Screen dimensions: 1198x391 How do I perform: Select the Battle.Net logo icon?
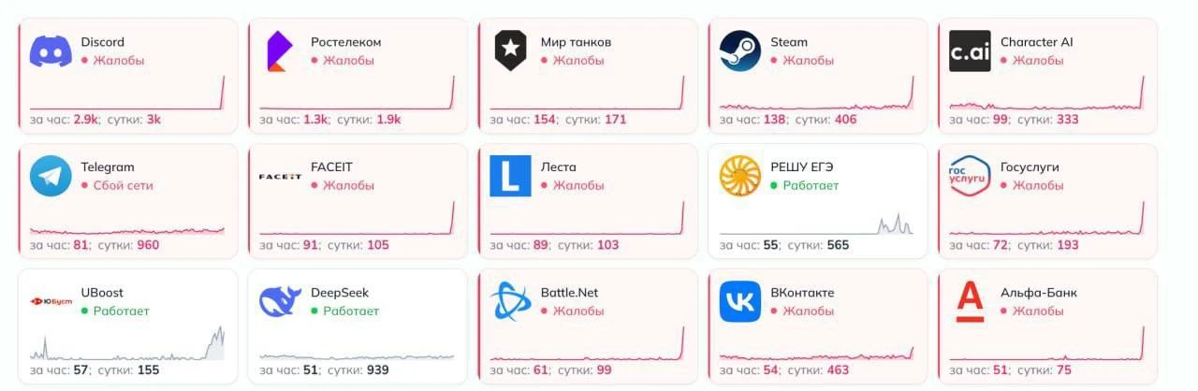[510, 301]
